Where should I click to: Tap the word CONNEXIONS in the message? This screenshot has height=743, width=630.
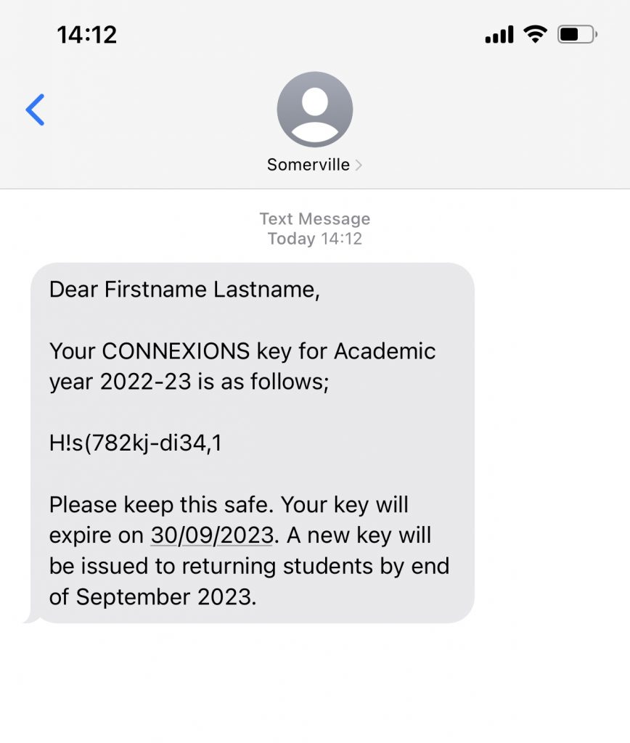(x=176, y=351)
